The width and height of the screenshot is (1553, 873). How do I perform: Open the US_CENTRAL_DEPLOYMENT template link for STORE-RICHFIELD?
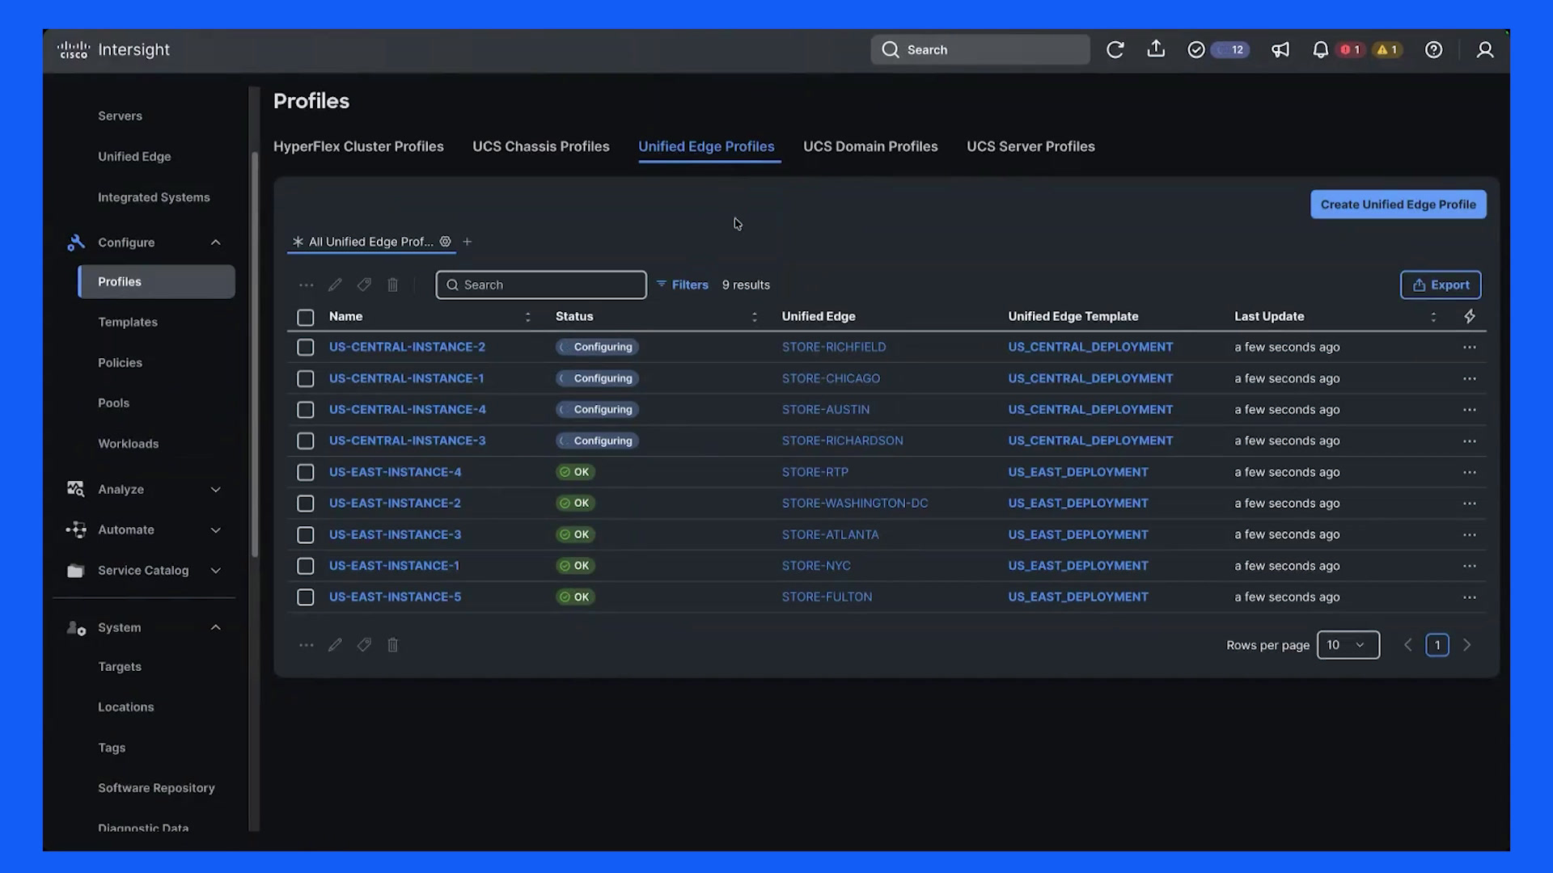pyautogui.click(x=1090, y=347)
